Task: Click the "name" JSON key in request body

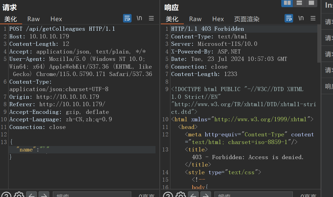Action: point(26,149)
